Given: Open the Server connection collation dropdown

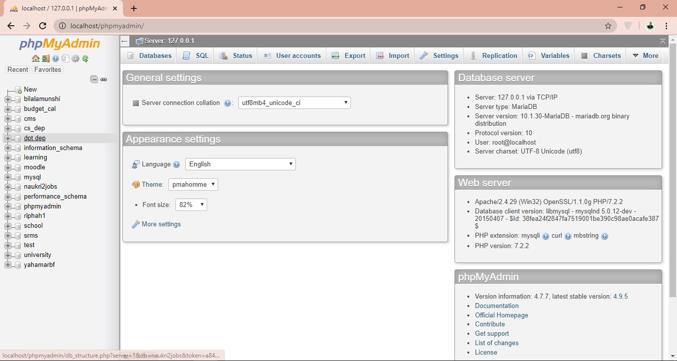Looking at the screenshot, I should [x=294, y=103].
